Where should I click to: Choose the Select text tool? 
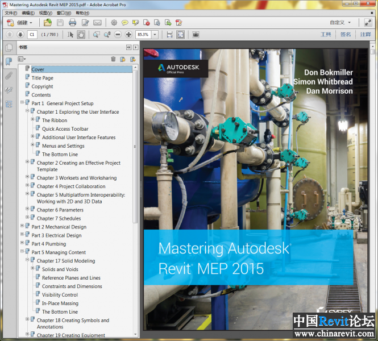(x=70, y=35)
